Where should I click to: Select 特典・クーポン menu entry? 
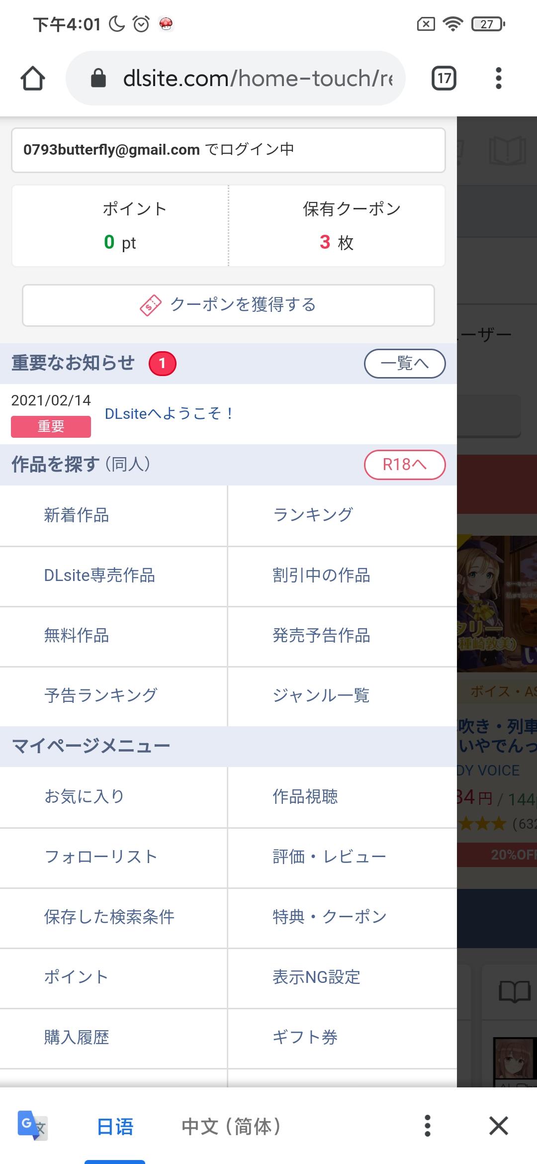click(x=329, y=917)
